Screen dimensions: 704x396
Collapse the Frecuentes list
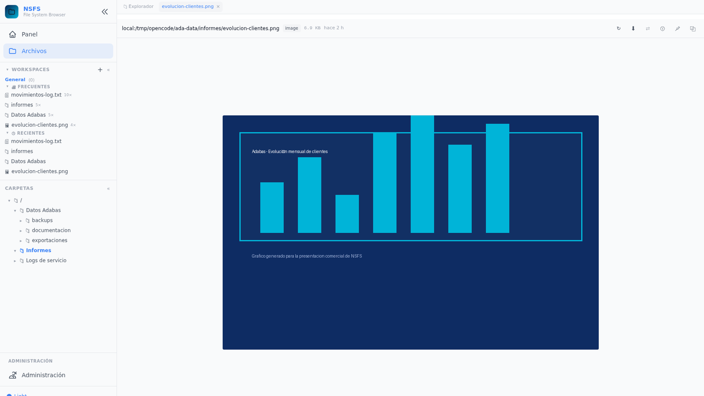(x=7, y=87)
